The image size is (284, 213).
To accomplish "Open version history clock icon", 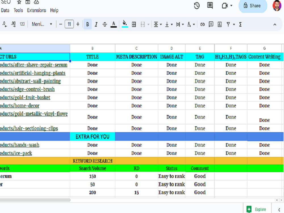I will click(197, 6).
